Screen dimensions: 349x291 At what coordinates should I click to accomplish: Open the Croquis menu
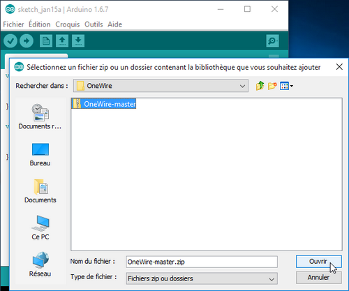pos(68,24)
